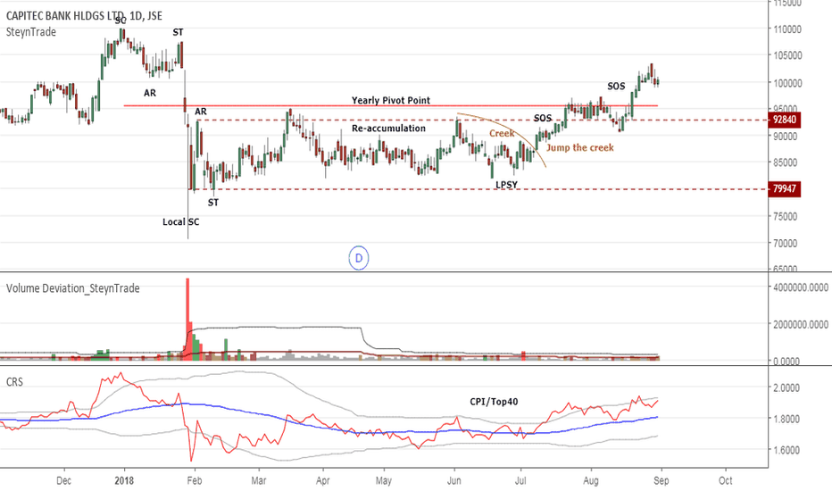
Task: Click 100000 on the price axis
Action: point(787,83)
